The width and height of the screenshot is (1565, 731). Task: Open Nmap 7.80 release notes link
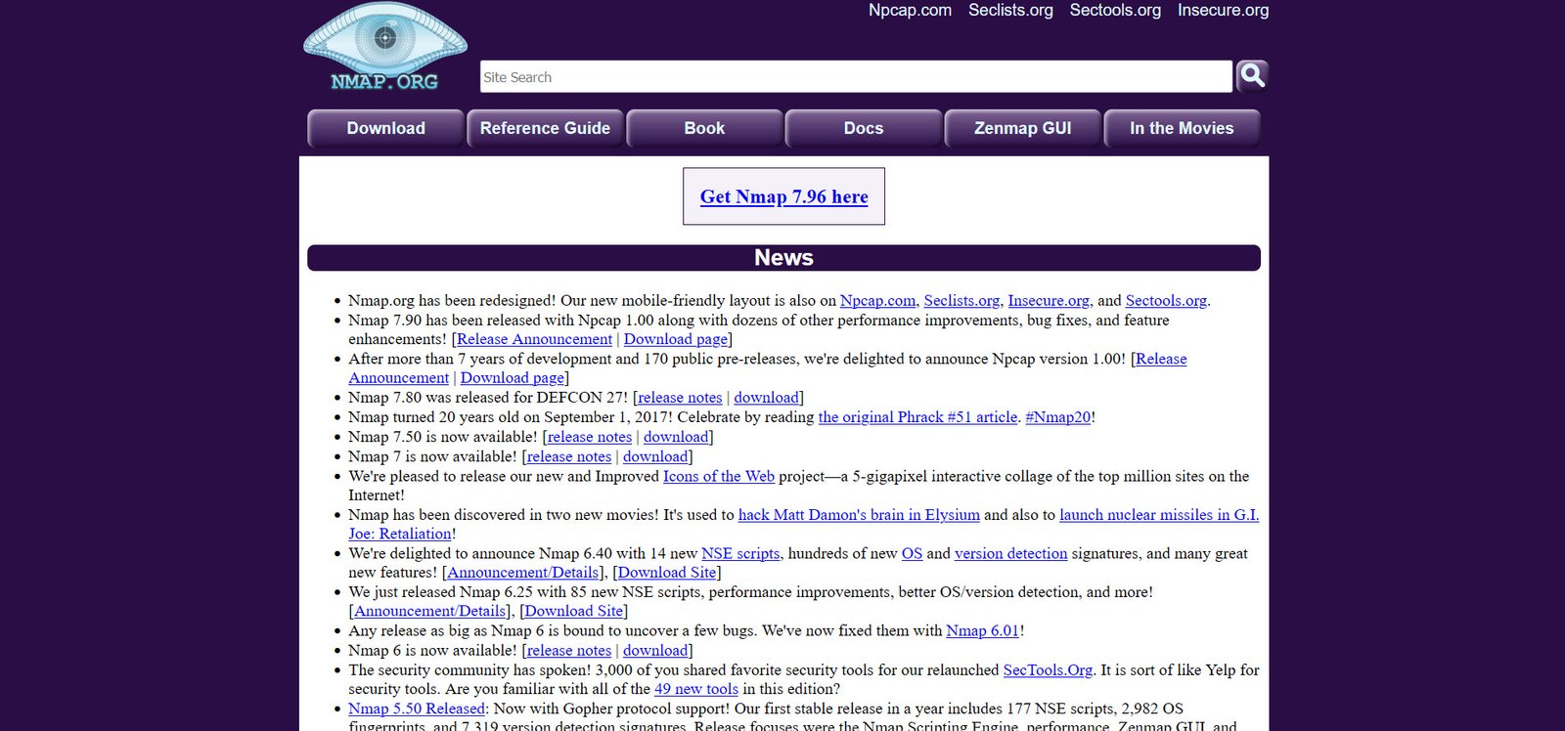tap(680, 398)
